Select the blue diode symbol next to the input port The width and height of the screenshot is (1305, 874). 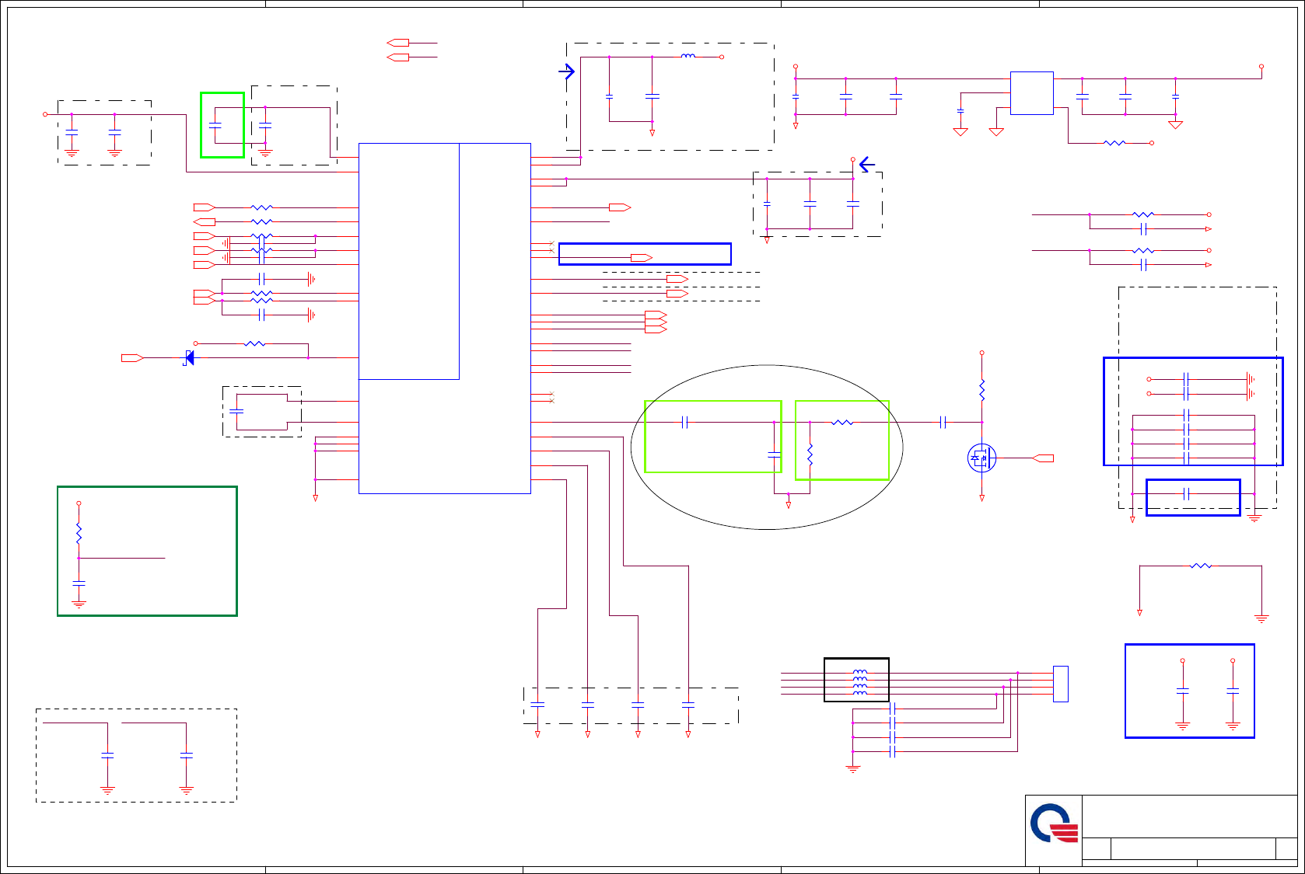coord(188,357)
